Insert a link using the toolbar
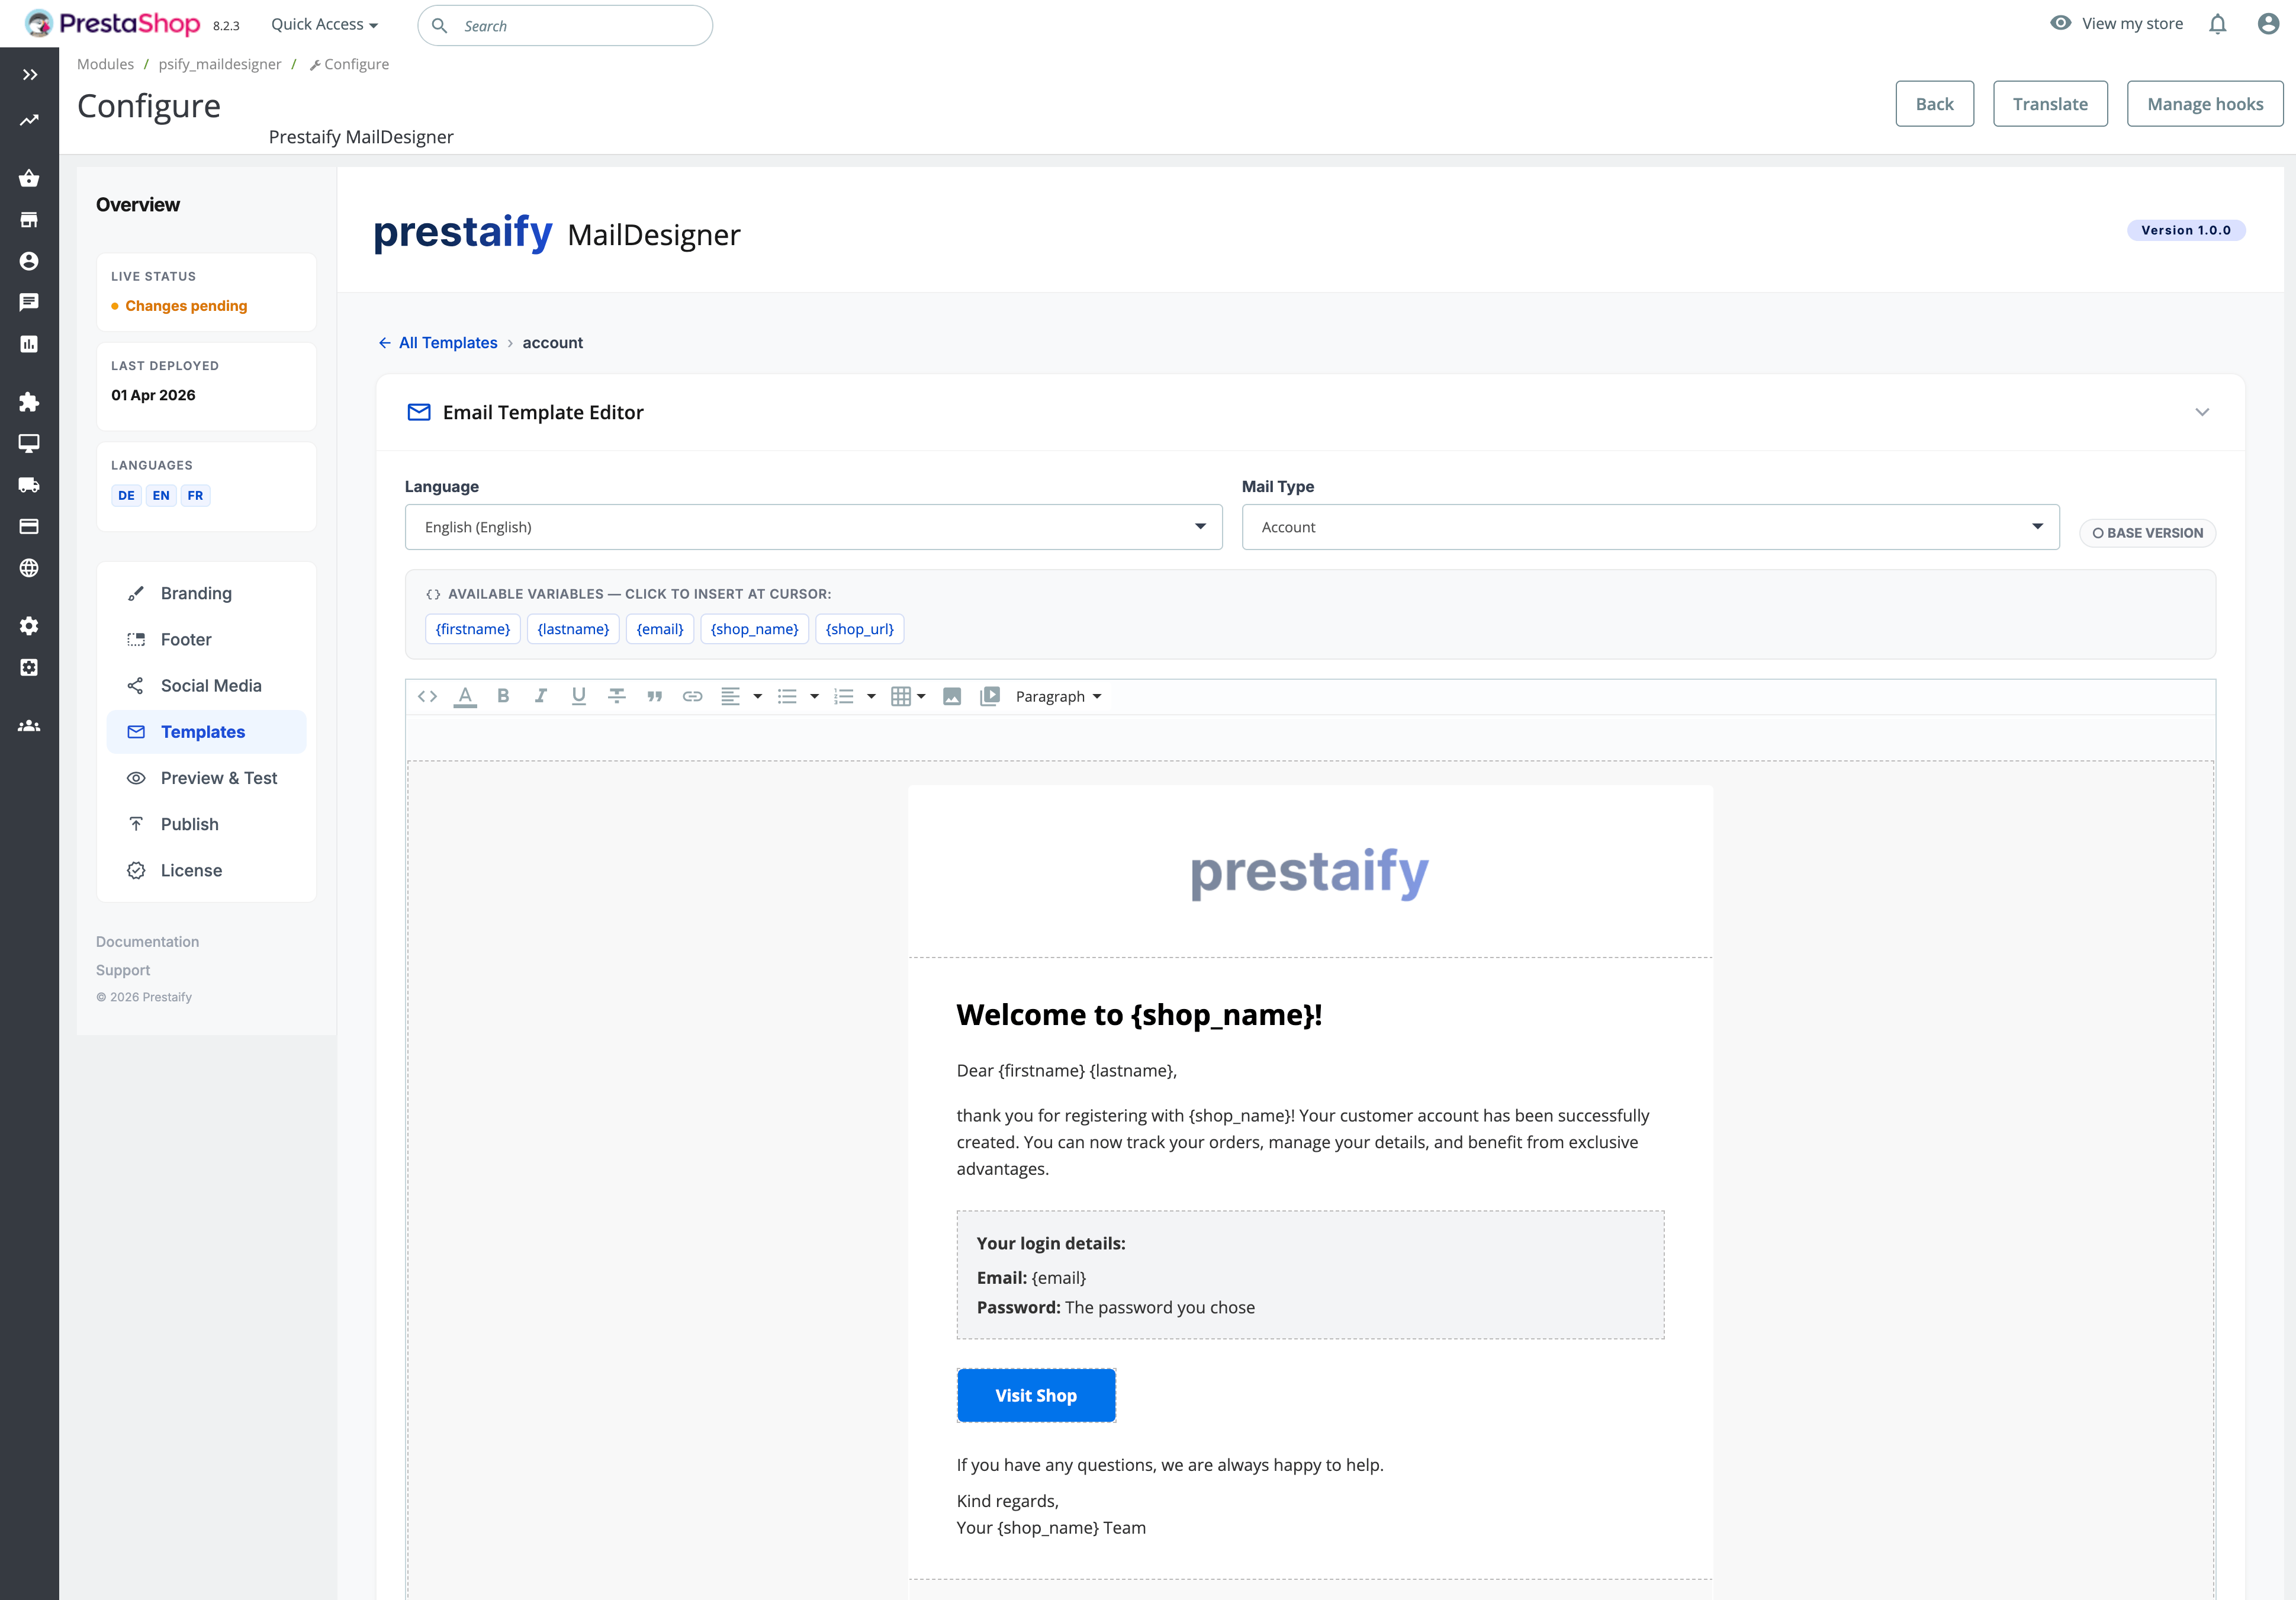 (692, 697)
